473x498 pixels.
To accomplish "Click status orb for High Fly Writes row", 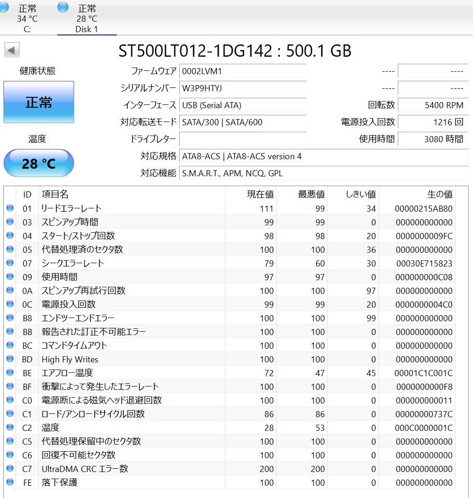I will click(10, 358).
